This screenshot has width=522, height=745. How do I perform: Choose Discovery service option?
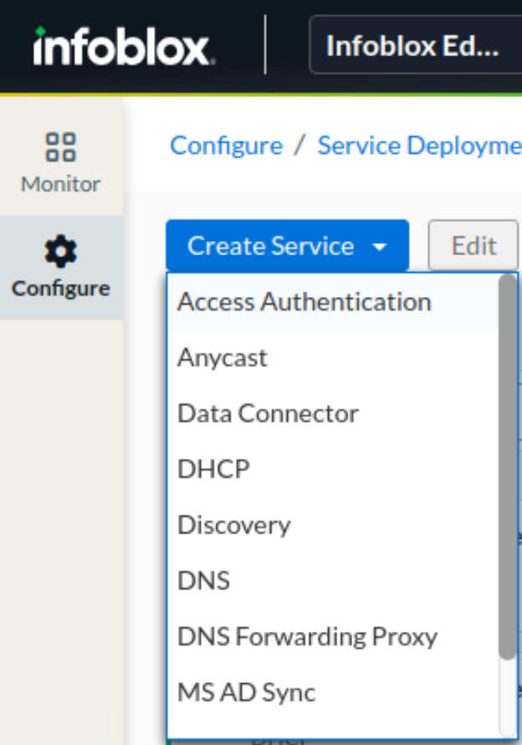(233, 525)
